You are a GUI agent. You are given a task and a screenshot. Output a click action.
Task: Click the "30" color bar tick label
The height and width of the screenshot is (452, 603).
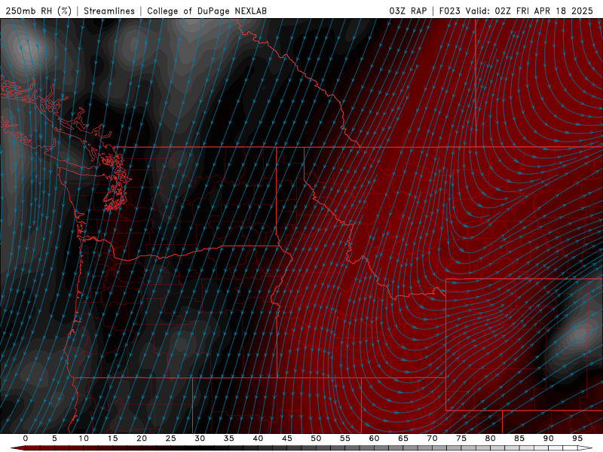[200, 438]
